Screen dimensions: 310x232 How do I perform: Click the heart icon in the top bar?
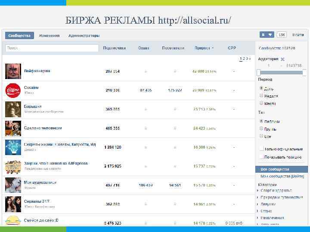[270, 35]
